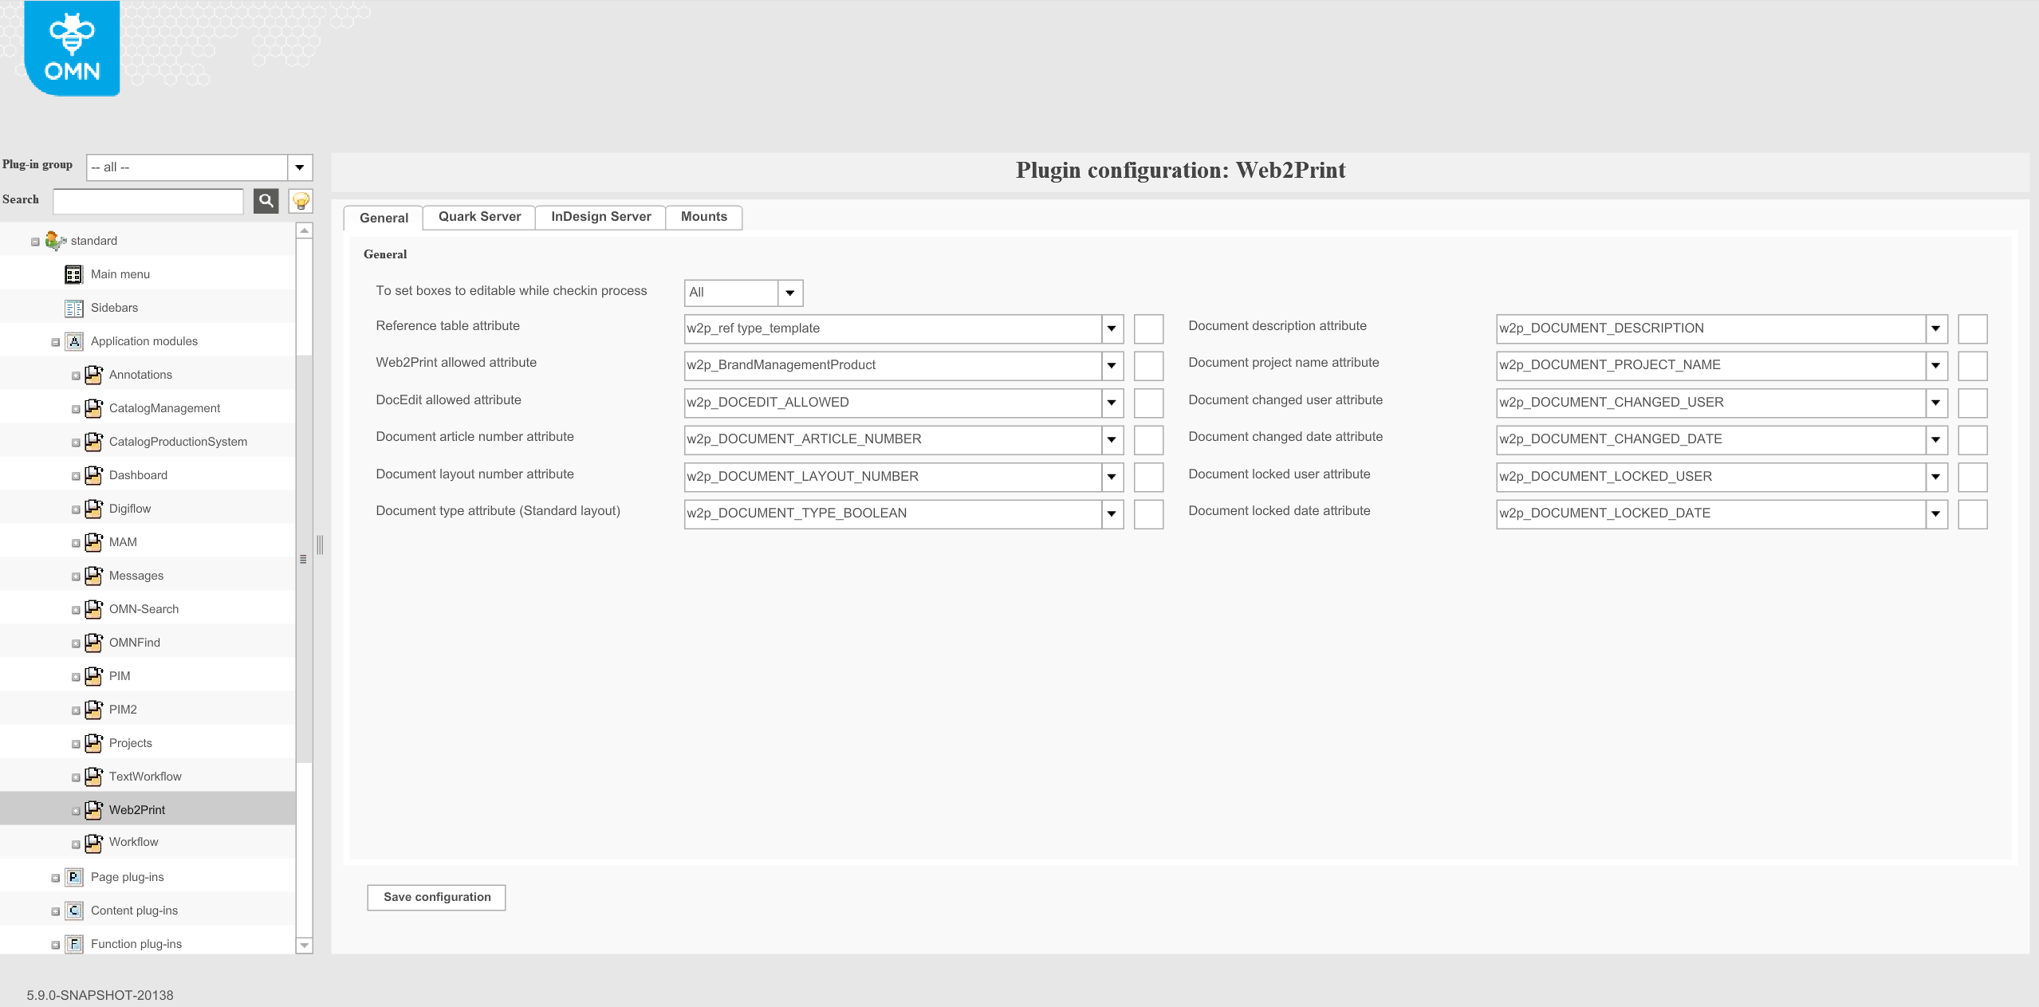Viewport: 2039px width, 1007px height.
Task: Click inside the Search input field
Action: (147, 201)
